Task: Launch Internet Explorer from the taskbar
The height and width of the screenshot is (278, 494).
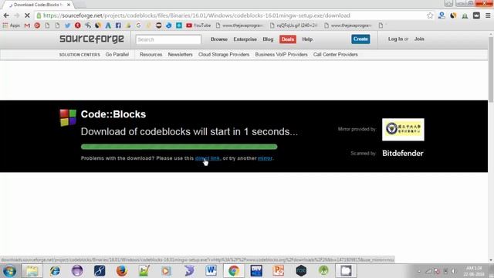Action: click(55, 271)
